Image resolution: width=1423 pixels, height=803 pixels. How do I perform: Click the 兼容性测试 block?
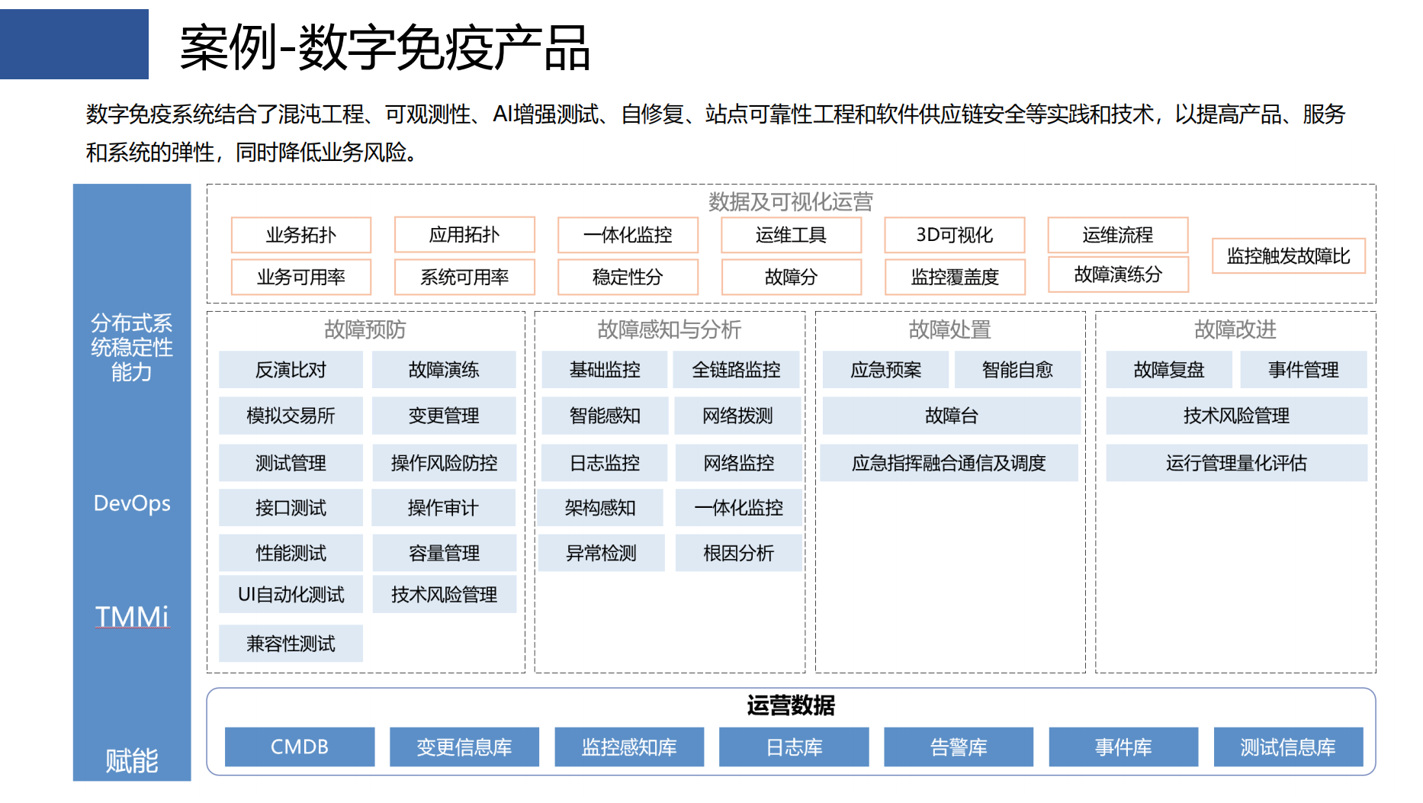pos(291,644)
